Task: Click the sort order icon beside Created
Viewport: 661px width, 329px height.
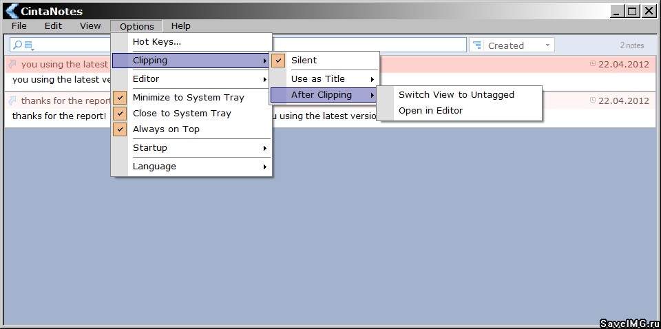Action: point(476,45)
